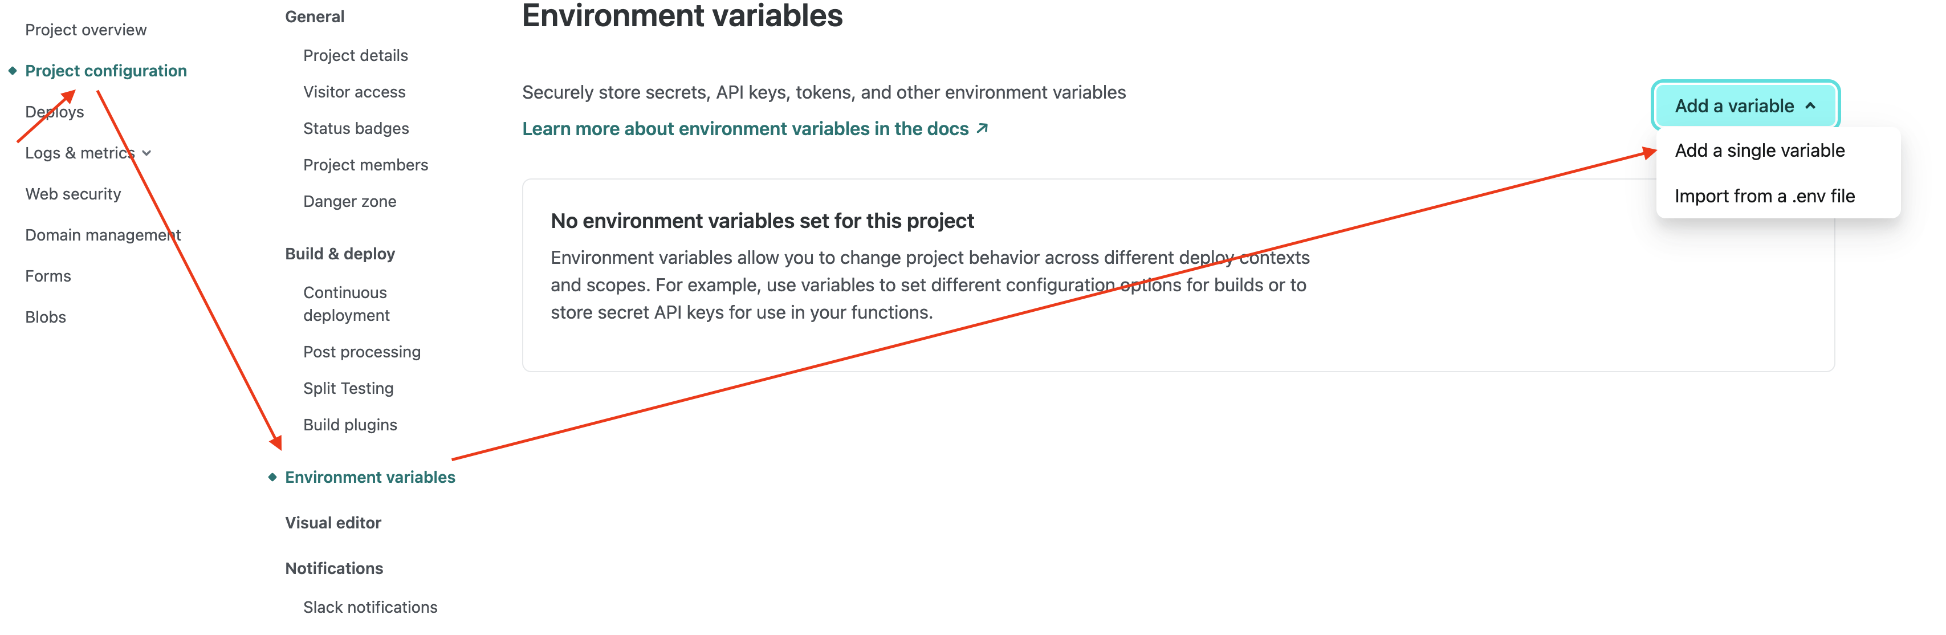This screenshot has height=635, width=1946.
Task: Select Split Testing in sidebar
Action: point(348,388)
